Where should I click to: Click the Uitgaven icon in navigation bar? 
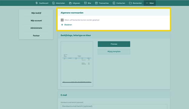[70, 3]
